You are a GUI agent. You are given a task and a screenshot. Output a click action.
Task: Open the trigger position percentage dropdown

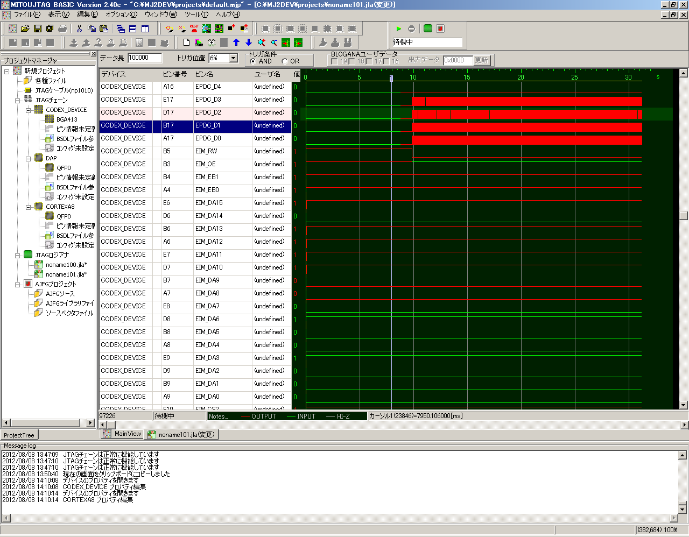(234, 58)
